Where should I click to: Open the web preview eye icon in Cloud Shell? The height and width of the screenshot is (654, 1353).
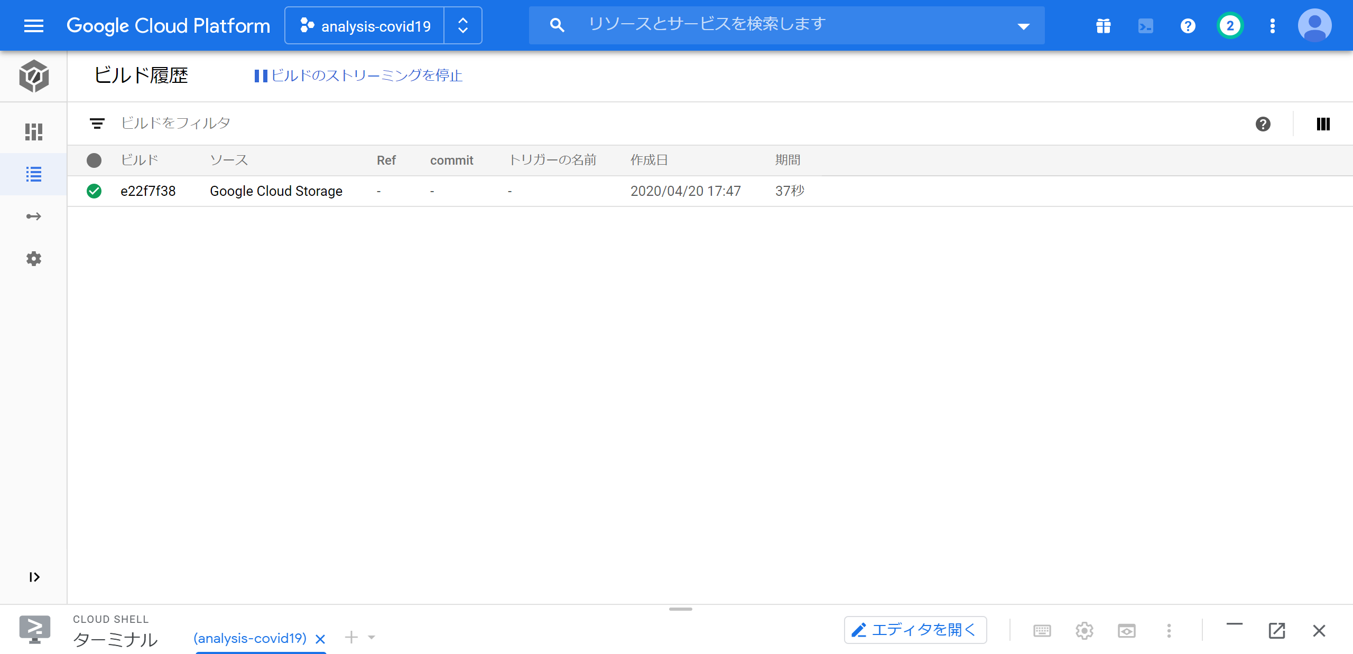point(1127,630)
